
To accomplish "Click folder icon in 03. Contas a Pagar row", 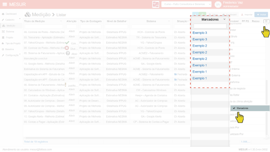I will click(x=175, y=122).
